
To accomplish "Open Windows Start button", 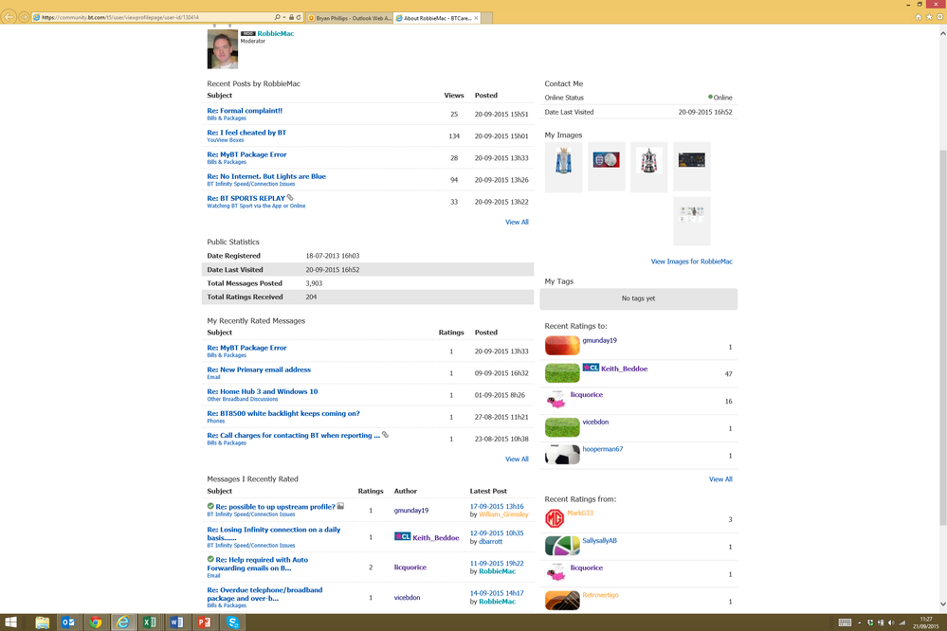I will [x=10, y=622].
